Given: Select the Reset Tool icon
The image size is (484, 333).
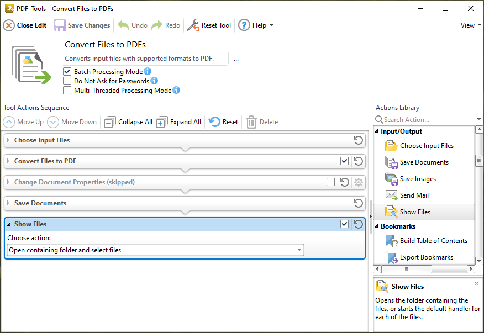Looking at the screenshot, I should 194,25.
